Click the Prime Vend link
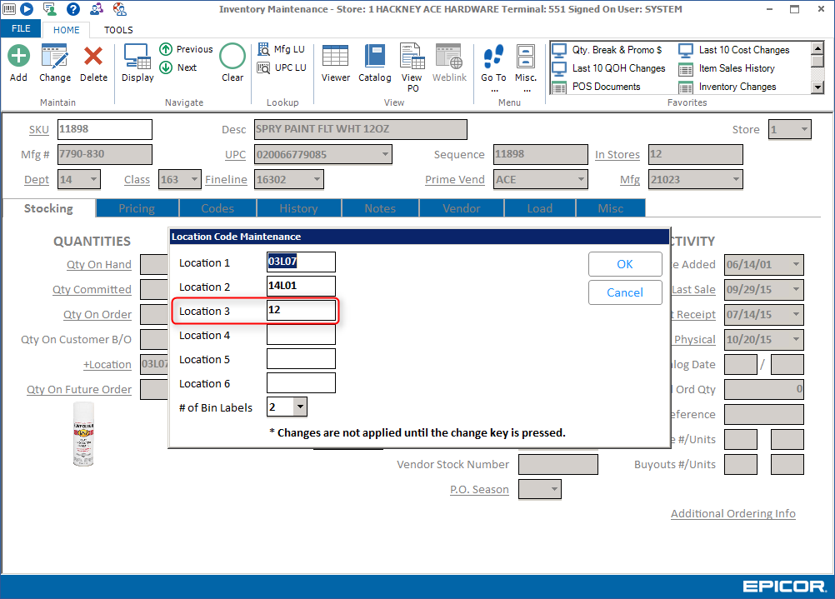This screenshot has height=599, width=835. coord(455,179)
